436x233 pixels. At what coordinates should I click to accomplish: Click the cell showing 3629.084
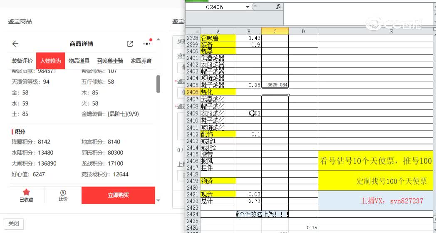click(275, 85)
